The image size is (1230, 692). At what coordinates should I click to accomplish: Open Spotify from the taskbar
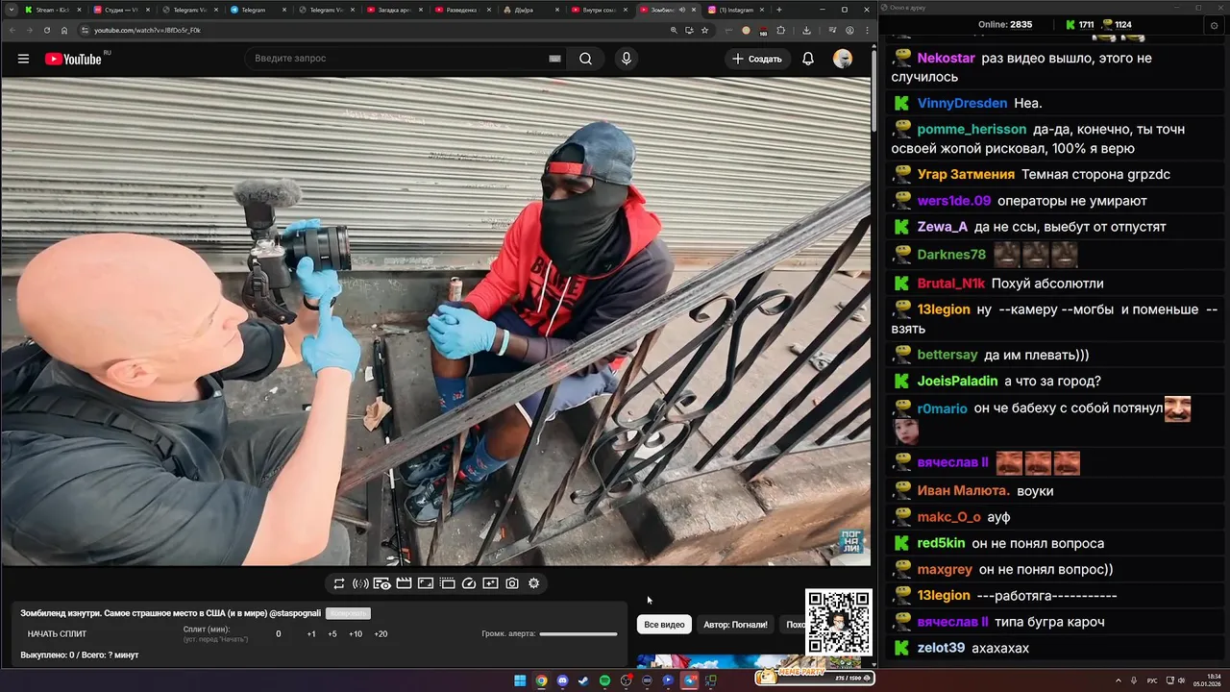click(x=604, y=680)
